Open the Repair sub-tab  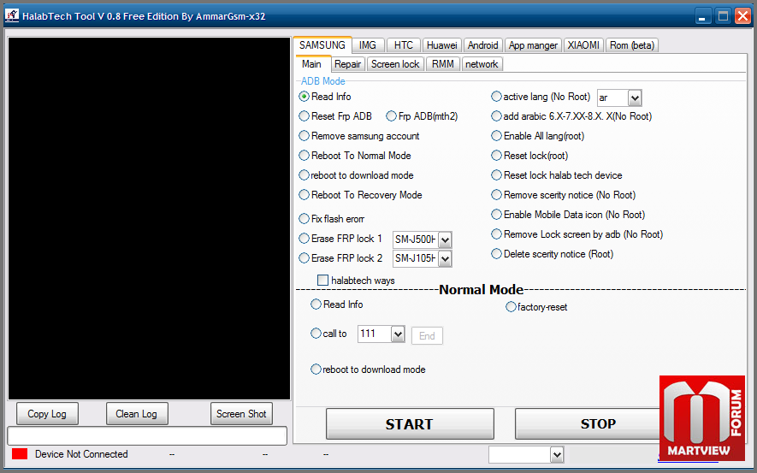[347, 64]
